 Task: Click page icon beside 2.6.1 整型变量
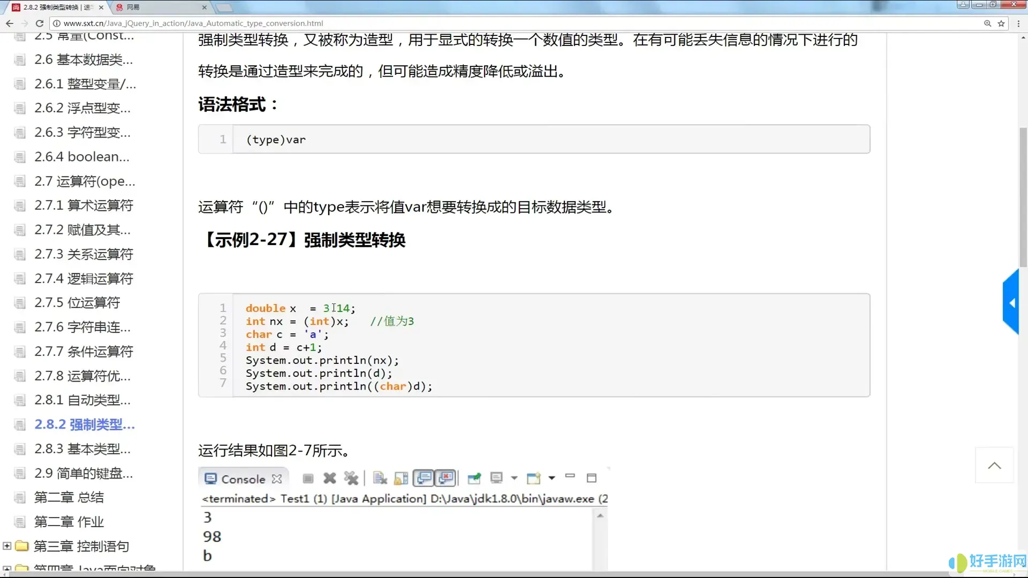(20, 85)
